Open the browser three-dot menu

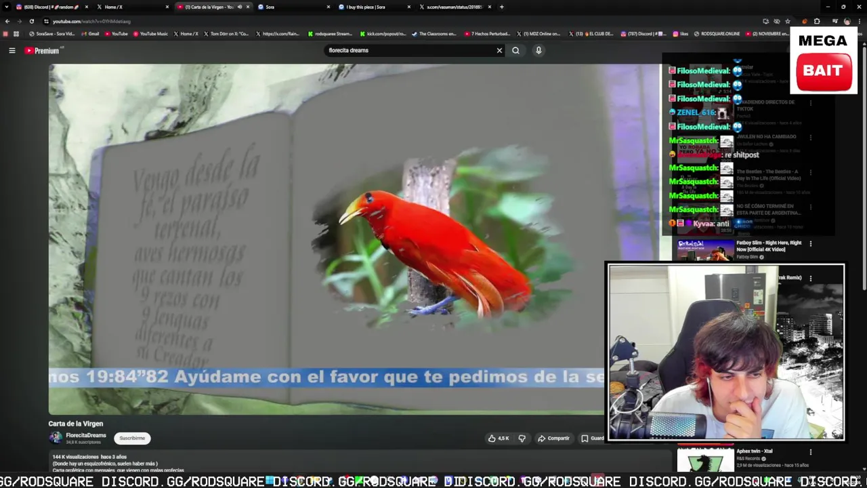point(859,21)
